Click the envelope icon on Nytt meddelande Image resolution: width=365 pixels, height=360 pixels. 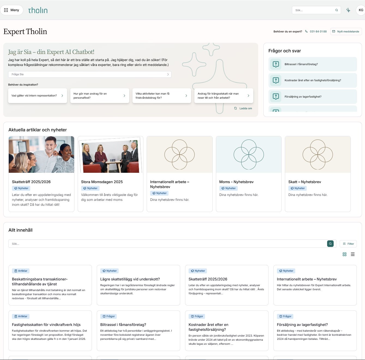click(334, 31)
